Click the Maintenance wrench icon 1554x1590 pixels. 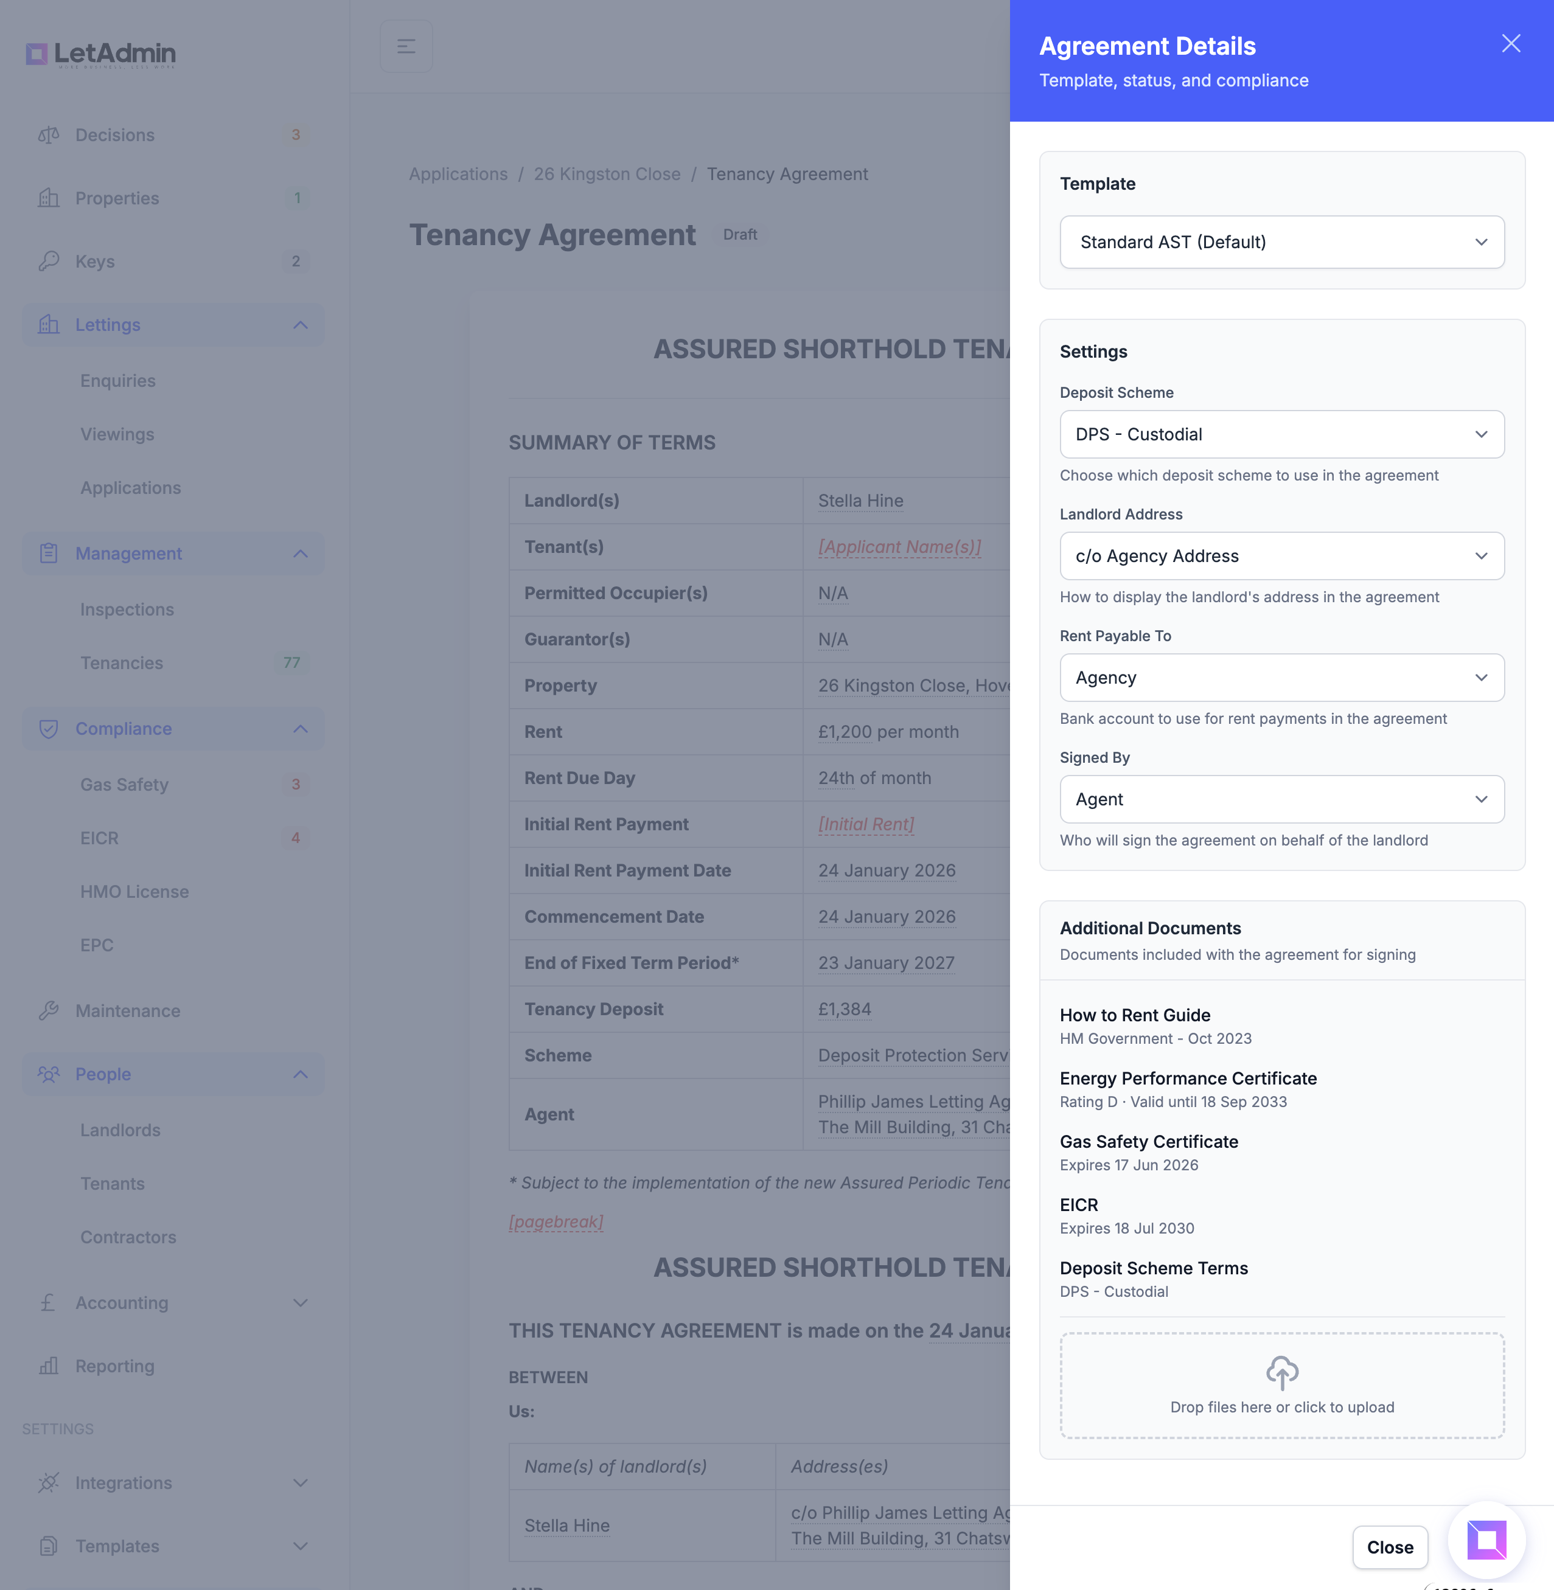point(48,1011)
